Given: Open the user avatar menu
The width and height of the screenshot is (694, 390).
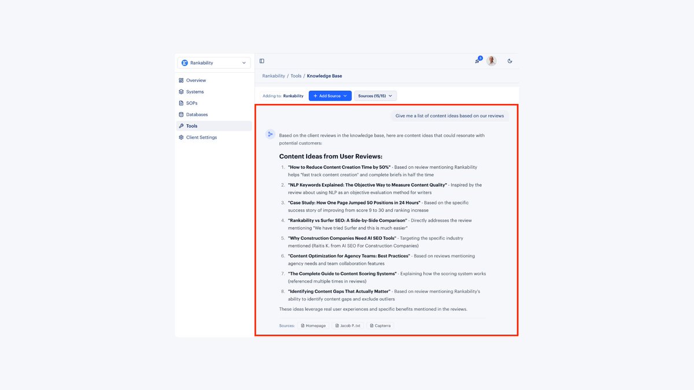Looking at the screenshot, I should 492,61.
